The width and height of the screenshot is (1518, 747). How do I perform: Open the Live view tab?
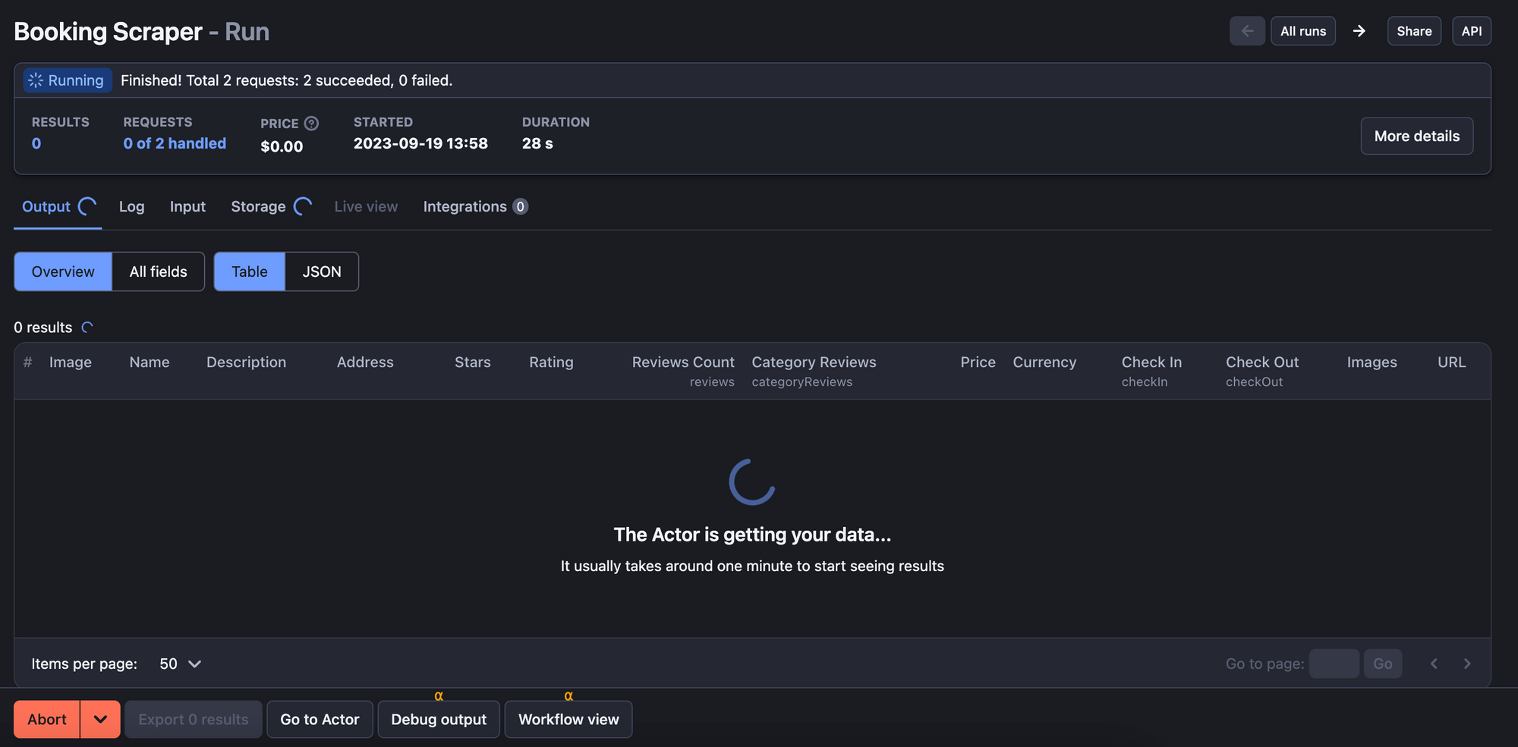point(366,206)
